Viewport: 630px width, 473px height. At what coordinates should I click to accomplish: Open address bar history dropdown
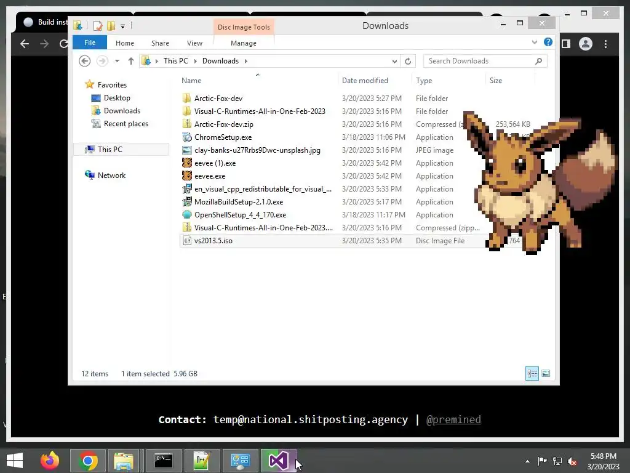tap(394, 61)
